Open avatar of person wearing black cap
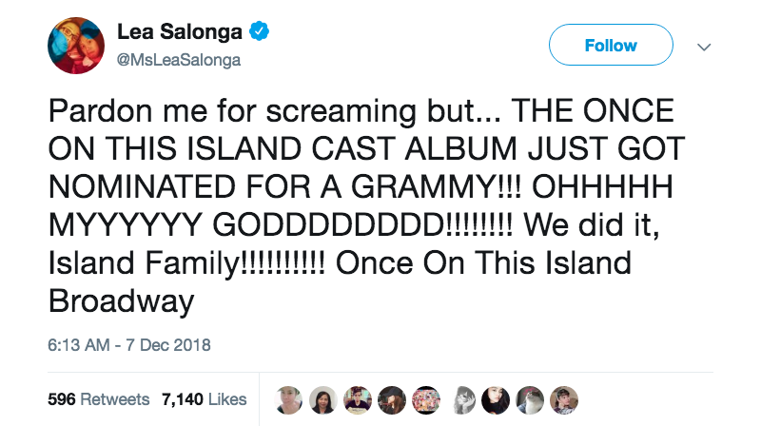761x426 pixels. coord(392,400)
